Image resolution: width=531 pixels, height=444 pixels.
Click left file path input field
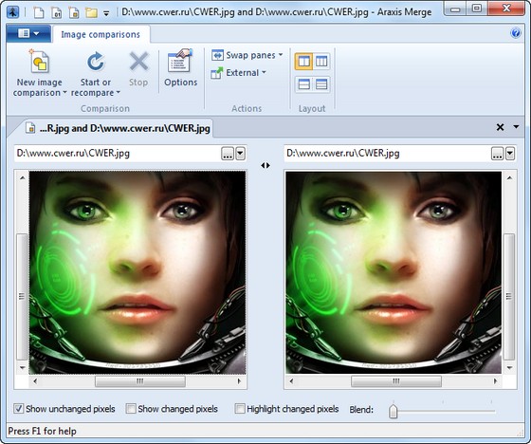pos(118,153)
